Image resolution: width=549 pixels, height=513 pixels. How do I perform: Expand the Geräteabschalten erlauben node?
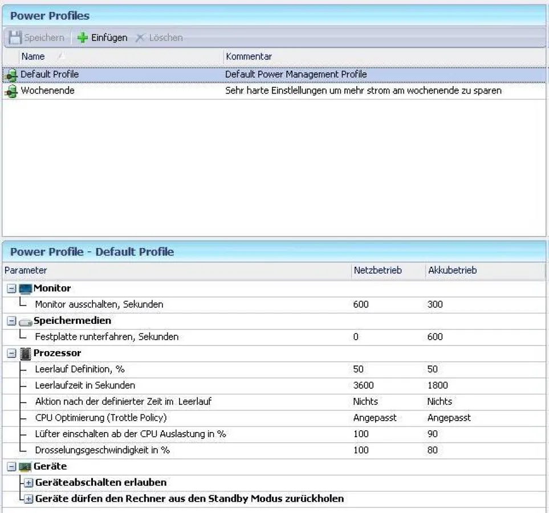tap(29, 482)
